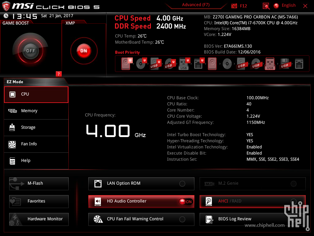Click the 13:45 system clock
The width and height of the screenshot is (314, 236).
25,16
